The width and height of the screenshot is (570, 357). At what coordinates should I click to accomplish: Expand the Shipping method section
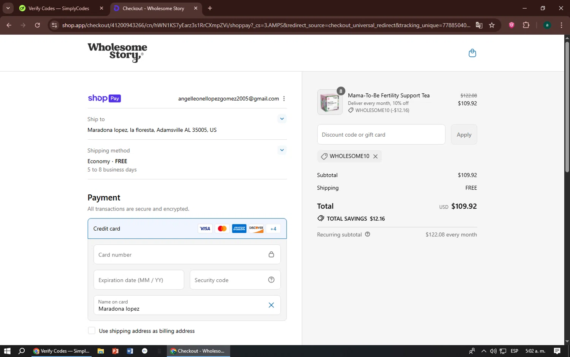(x=282, y=150)
